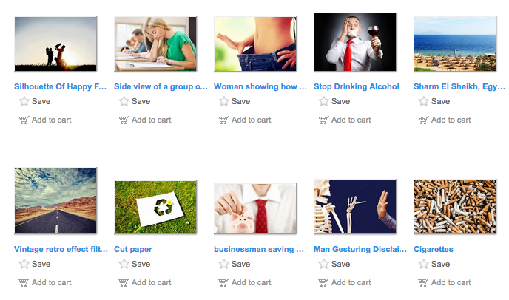Open the piggy bank businessman thumbnail

(255, 208)
